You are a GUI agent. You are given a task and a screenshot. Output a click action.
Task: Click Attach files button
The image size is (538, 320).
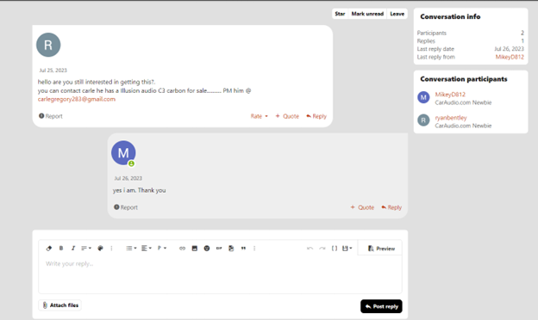(x=60, y=305)
